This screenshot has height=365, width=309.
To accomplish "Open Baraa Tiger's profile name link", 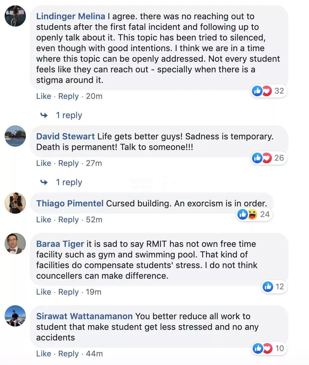I will (x=60, y=244).
